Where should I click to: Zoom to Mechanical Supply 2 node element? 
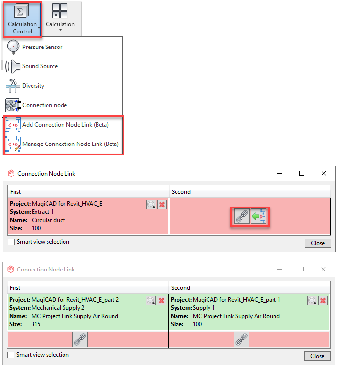pyautogui.click(x=151, y=301)
